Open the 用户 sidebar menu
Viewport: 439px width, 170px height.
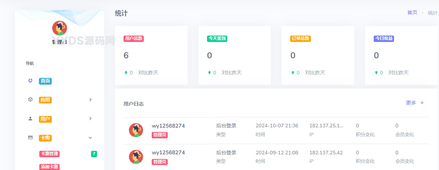[45, 119]
